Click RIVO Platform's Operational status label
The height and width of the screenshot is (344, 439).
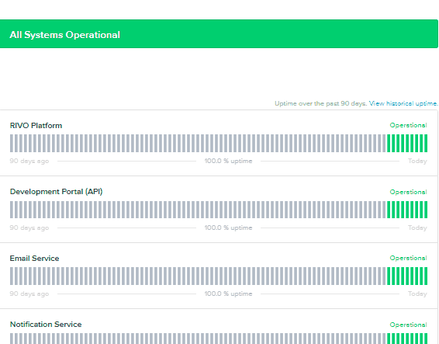[x=408, y=125]
